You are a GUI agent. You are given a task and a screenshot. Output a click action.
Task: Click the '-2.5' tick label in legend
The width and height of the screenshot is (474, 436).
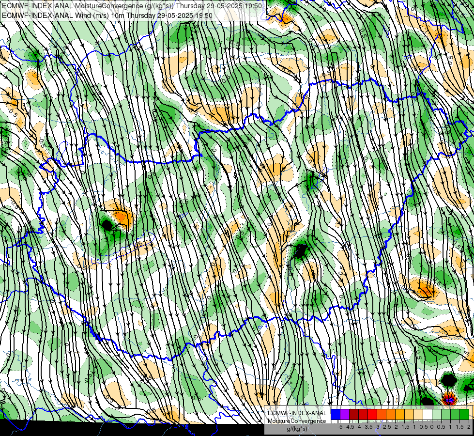click(386, 427)
